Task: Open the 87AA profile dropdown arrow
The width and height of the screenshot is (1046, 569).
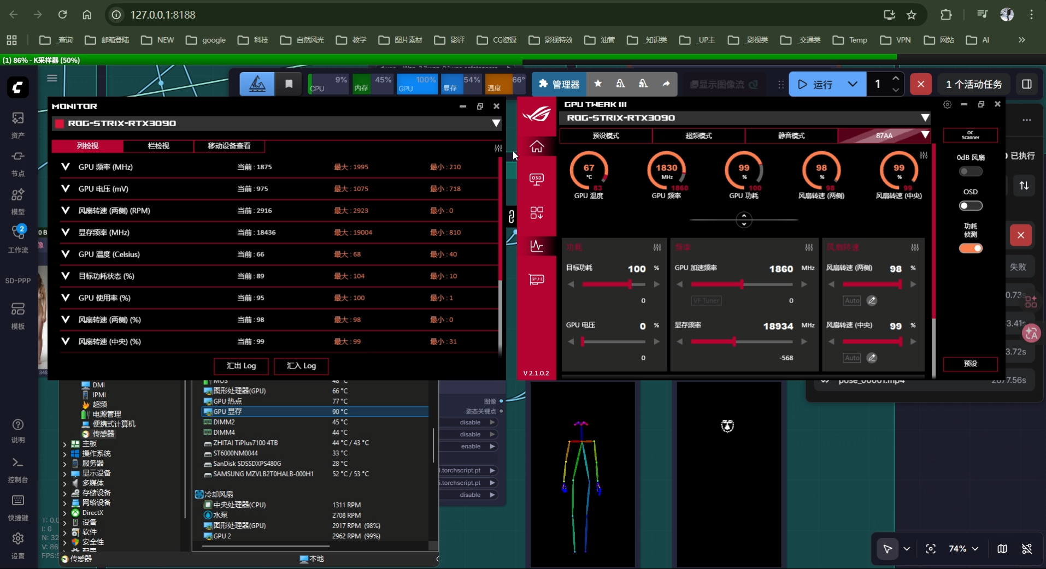Action: tap(925, 135)
